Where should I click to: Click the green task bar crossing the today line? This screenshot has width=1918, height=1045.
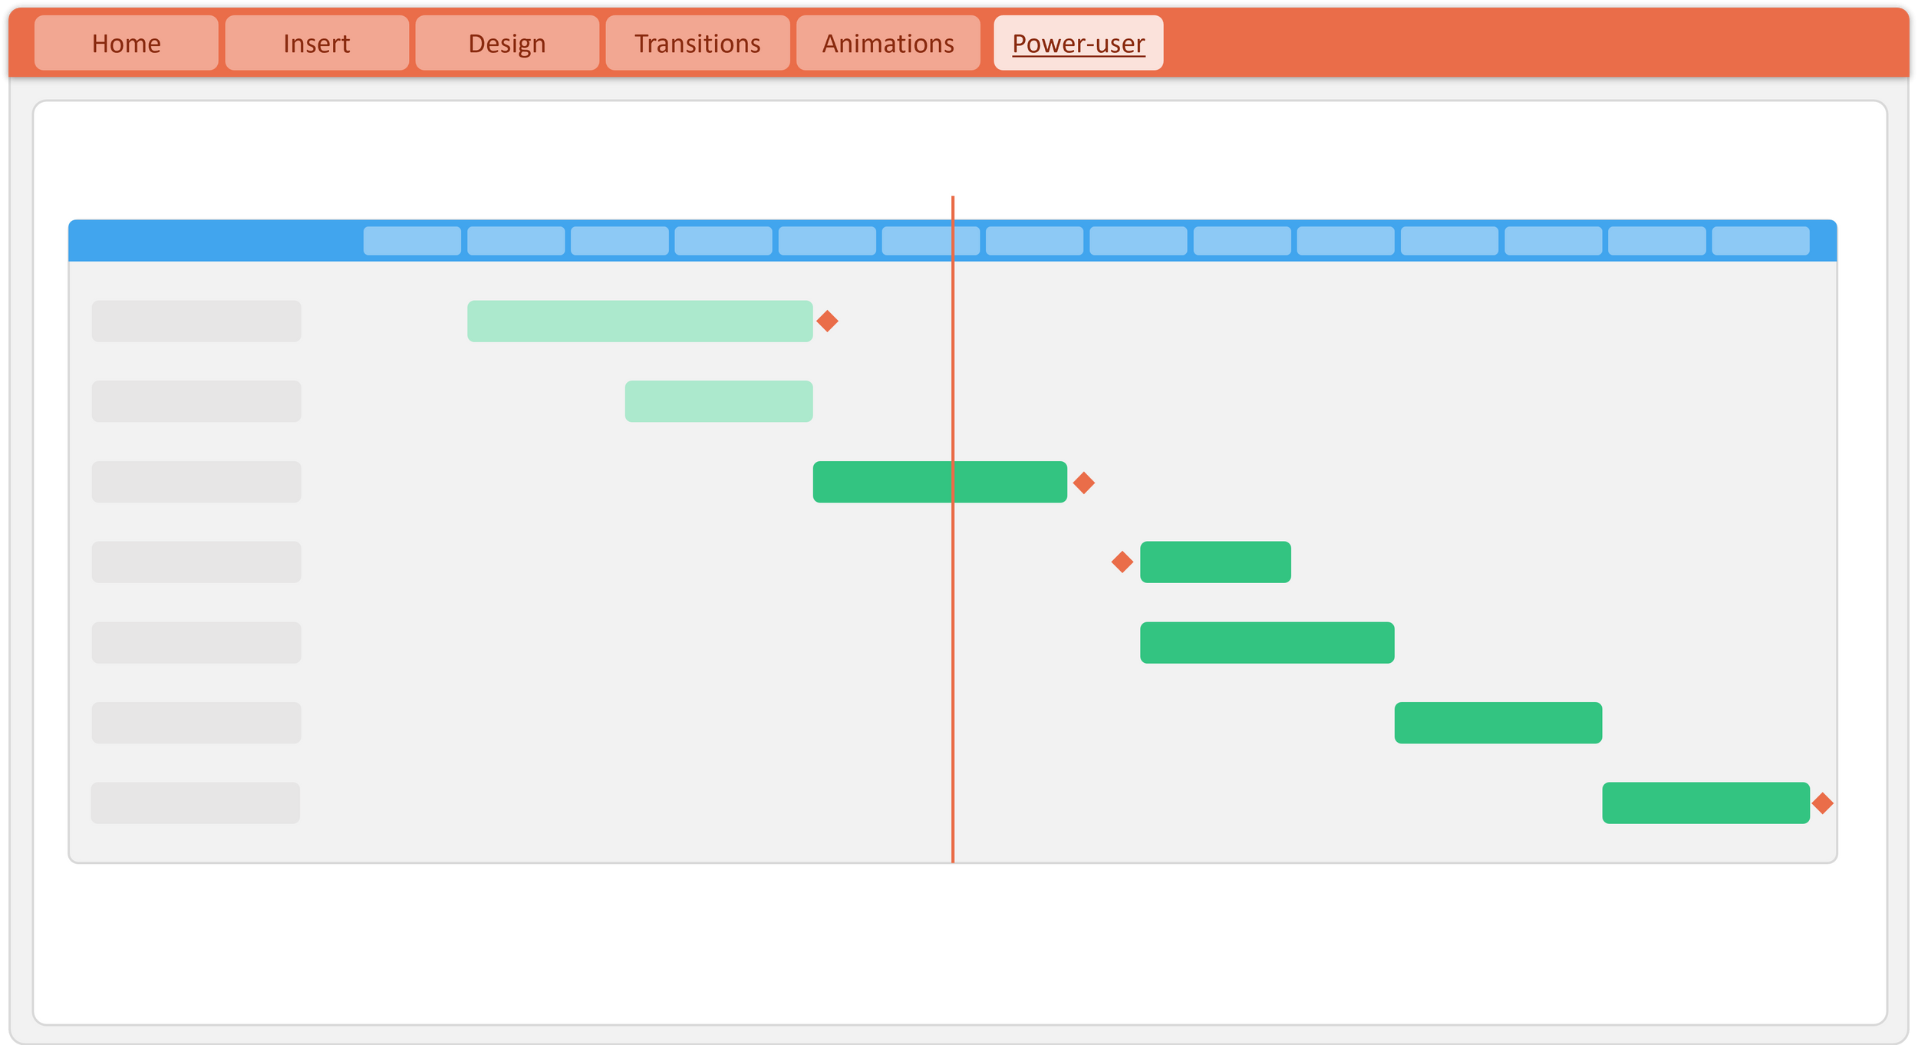point(939,482)
